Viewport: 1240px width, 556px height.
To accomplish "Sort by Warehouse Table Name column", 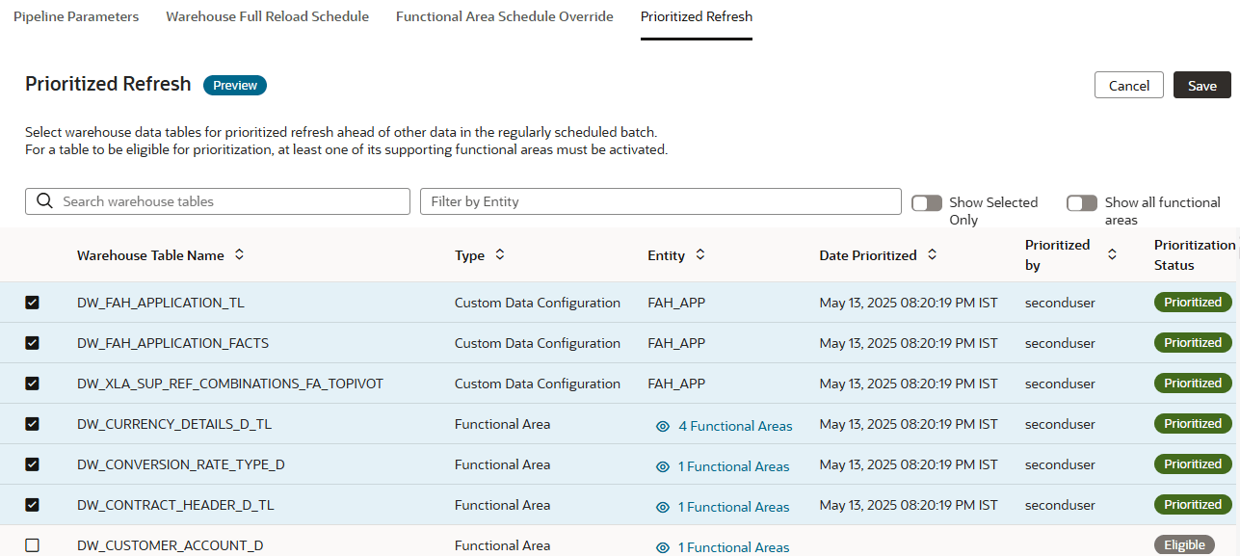I will pyautogui.click(x=240, y=254).
